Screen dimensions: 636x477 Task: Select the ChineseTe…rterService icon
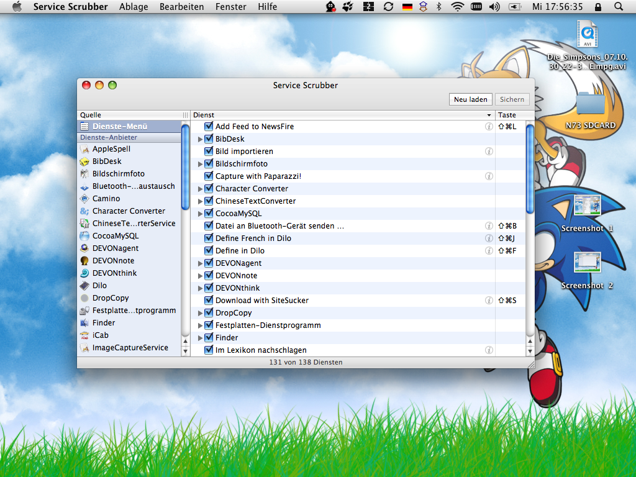[x=84, y=224]
